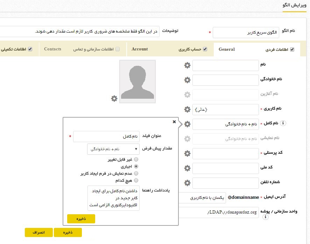This screenshot has height=244, width=310.
Task: Choose the هیچ کدام radio button
Action: click(x=136, y=180)
